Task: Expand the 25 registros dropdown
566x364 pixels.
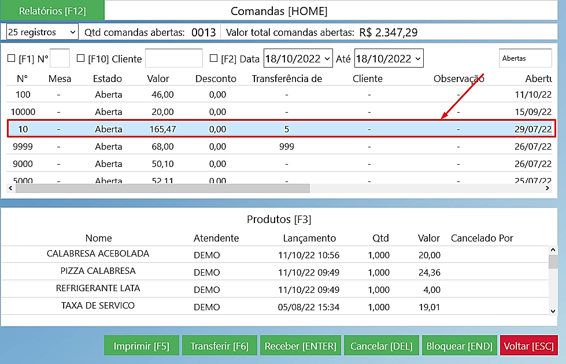Action: tap(42, 32)
